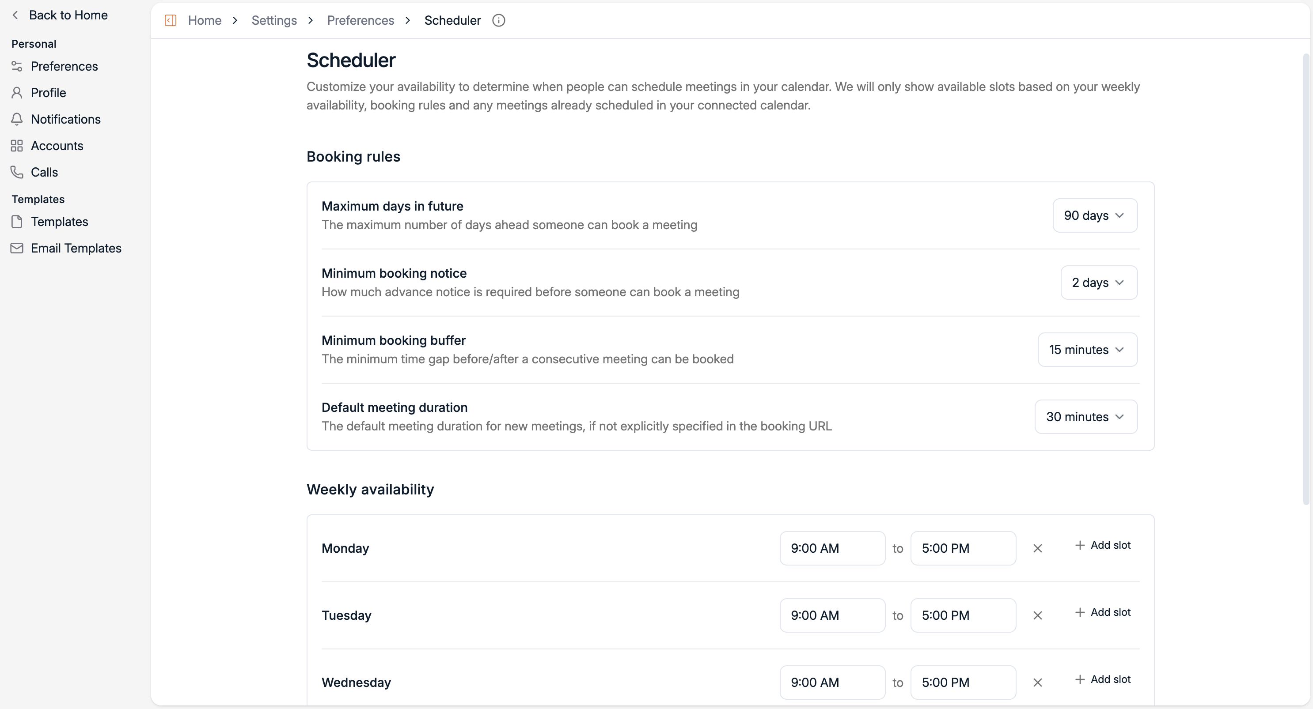Change the Minimum booking notice dropdown
The width and height of the screenshot is (1313, 709).
[1098, 283]
